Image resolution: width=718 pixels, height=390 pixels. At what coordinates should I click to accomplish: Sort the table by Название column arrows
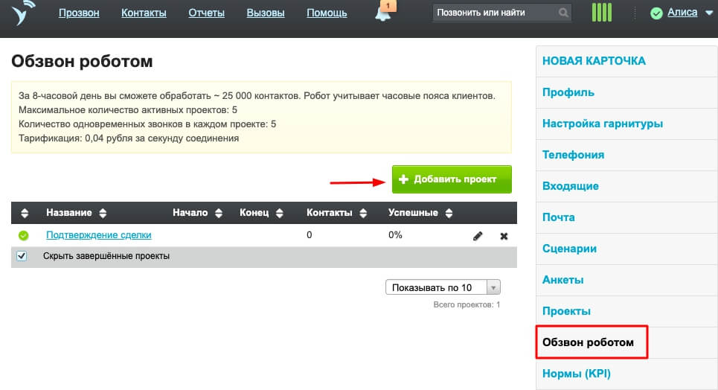point(103,213)
